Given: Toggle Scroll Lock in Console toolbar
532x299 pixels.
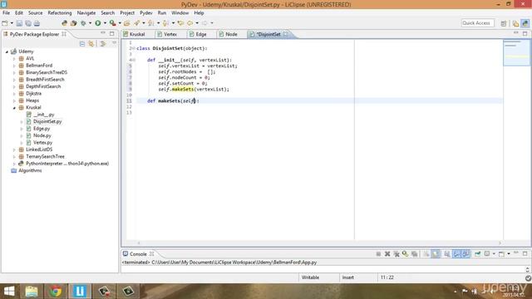Looking at the screenshot, I should tap(436, 254).
